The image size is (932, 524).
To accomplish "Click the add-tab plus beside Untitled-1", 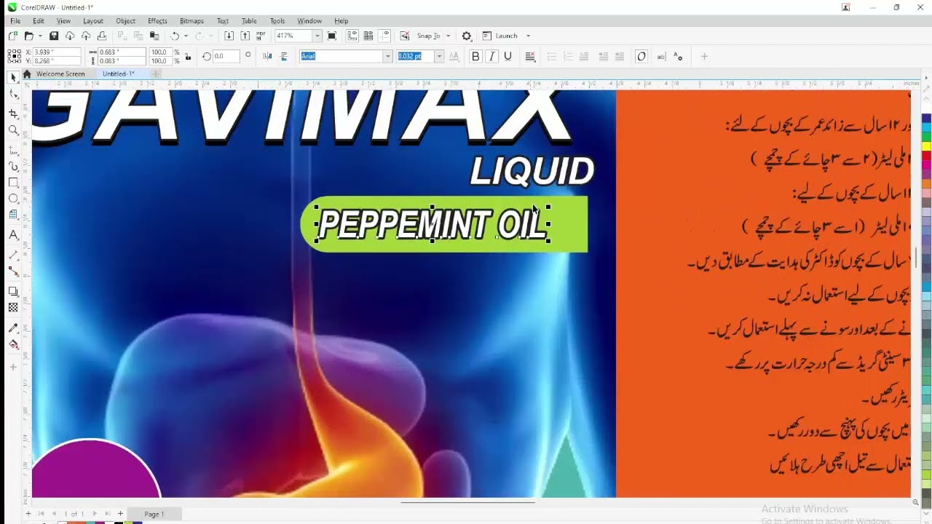I will (x=155, y=74).
